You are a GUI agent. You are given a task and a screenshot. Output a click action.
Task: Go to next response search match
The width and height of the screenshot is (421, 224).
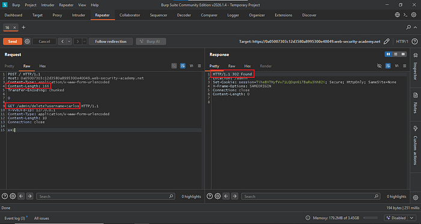[235, 196]
